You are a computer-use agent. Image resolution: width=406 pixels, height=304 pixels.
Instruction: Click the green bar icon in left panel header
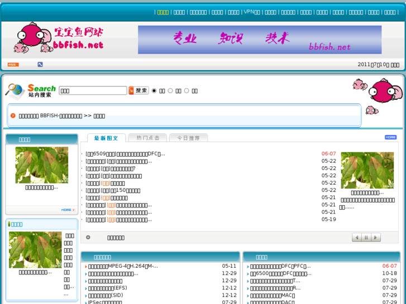click(9, 224)
